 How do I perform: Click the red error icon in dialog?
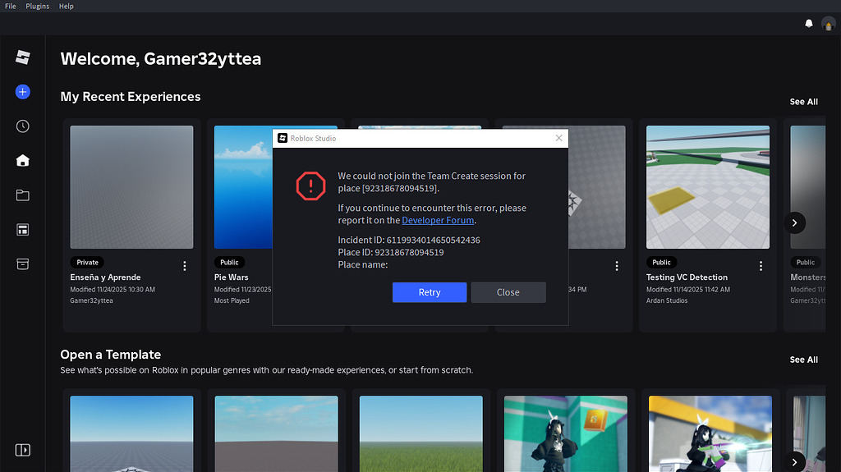pos(310,186)
